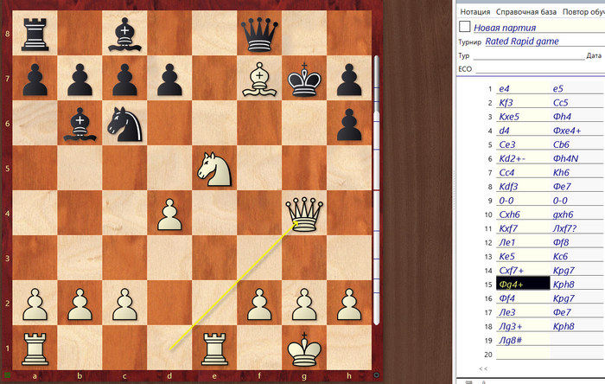Click the Новая партия game title link
Screen dimensions: 605x384
(x=504, y=27)
